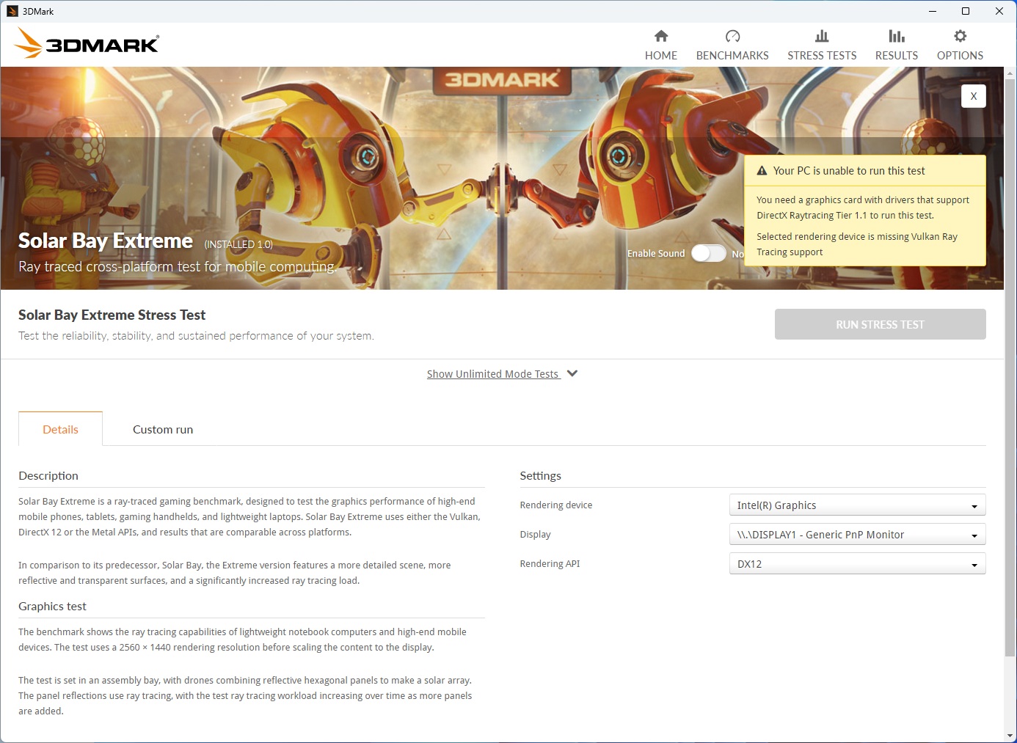1017x743 pixels.
Task: Click the vertical scrollbar thumb
Action: click(x=1010, y=367)
